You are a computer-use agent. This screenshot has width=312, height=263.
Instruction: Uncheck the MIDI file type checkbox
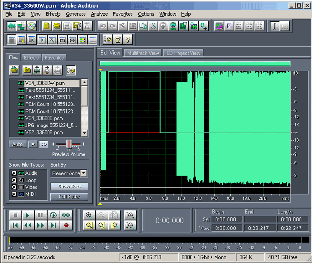point(14,194)
